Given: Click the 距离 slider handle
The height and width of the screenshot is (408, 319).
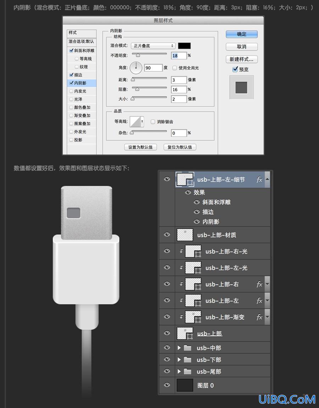Looking at the screenshot, I should [133, 79].
